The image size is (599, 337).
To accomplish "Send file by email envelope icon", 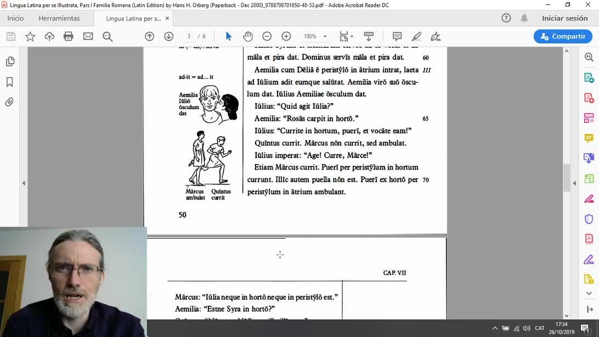I will click(x=88, y=36).
